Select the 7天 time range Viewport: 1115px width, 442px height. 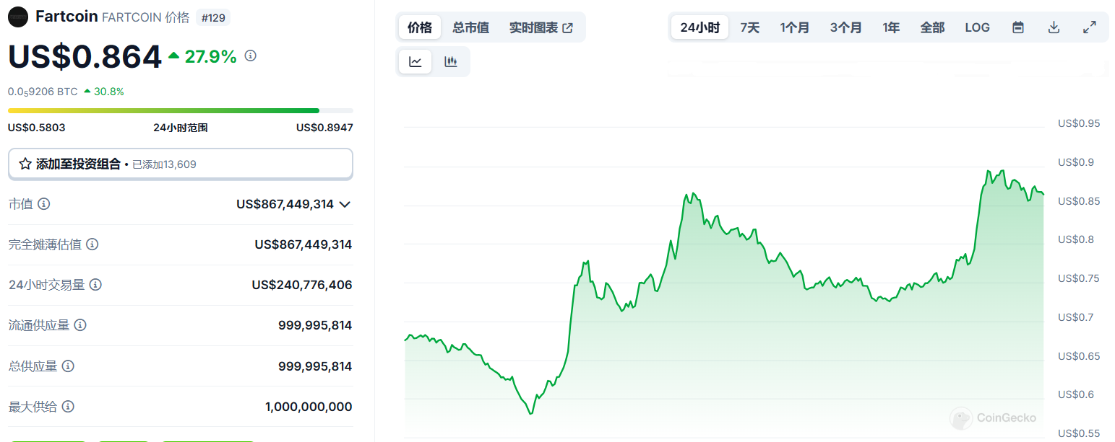click(749, 27)
